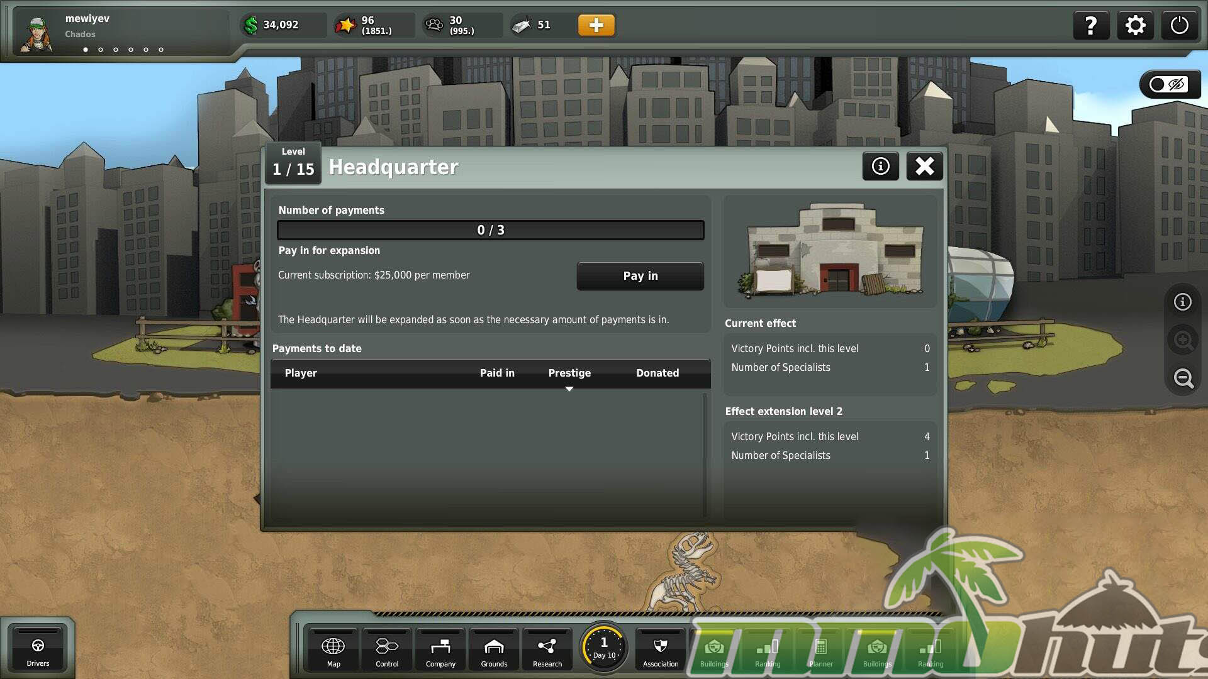Select the second player page dot
Image resolution: width=1208 pixels, height=679 pixels.
[x=101, y=50]
